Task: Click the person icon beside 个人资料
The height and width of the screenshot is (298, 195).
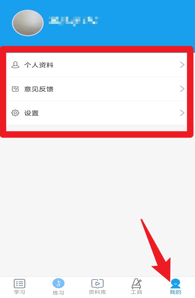Action: 15,65
